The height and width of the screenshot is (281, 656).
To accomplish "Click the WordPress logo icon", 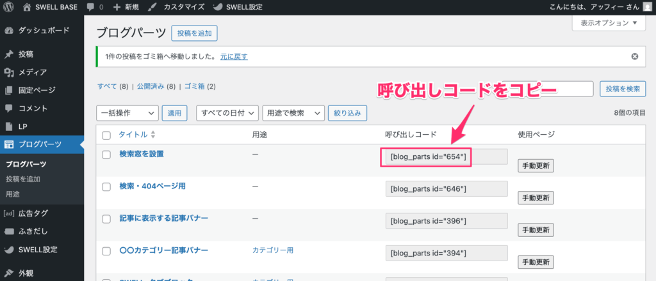I will point(8,7).
